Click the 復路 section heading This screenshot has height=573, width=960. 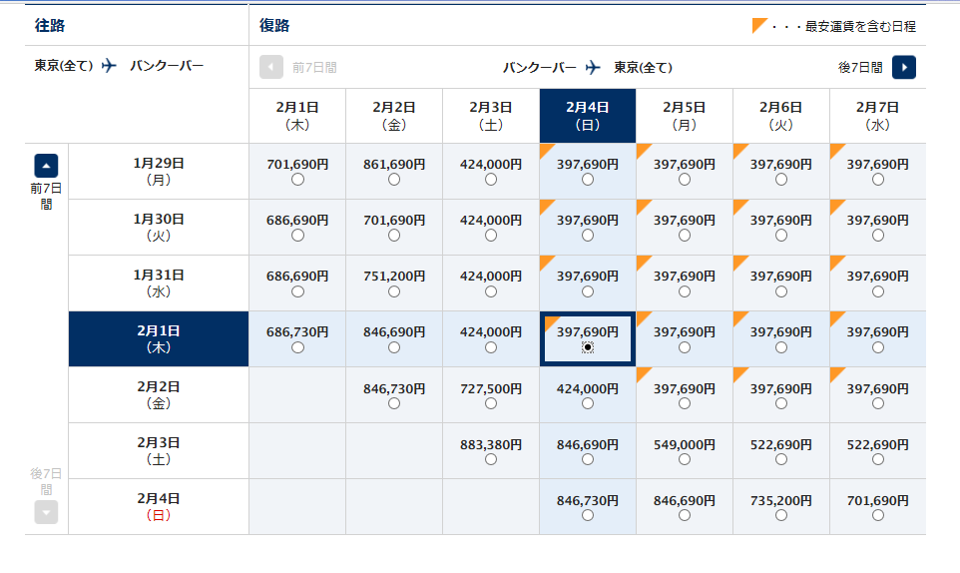tap(274, 26)
